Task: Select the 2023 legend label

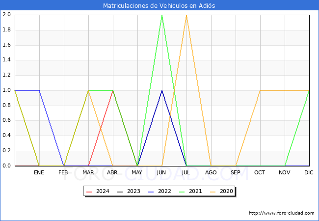Action: coord(133,192)
